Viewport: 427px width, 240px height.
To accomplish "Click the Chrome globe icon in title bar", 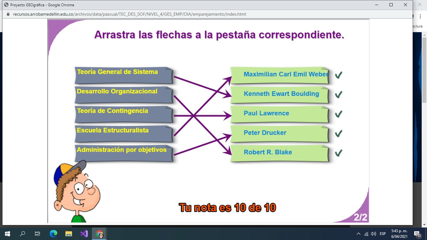I will coord(6,5).
